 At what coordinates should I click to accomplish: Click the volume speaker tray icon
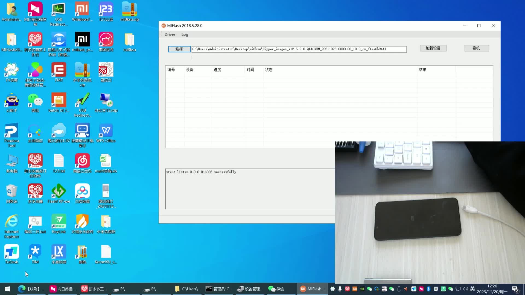(x=465, y=289)
